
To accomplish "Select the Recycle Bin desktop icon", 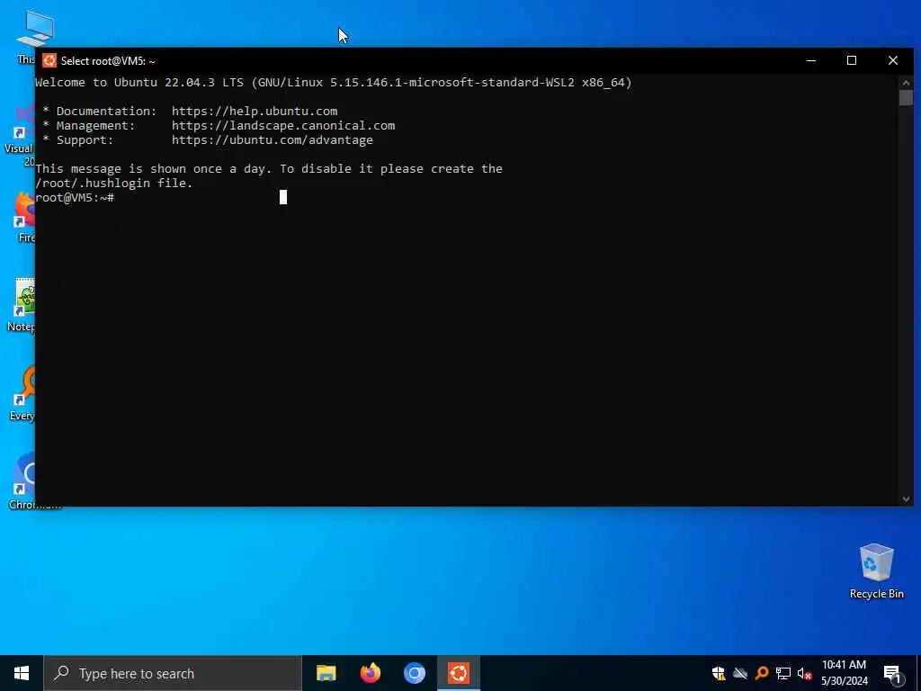I will (876, 571).
